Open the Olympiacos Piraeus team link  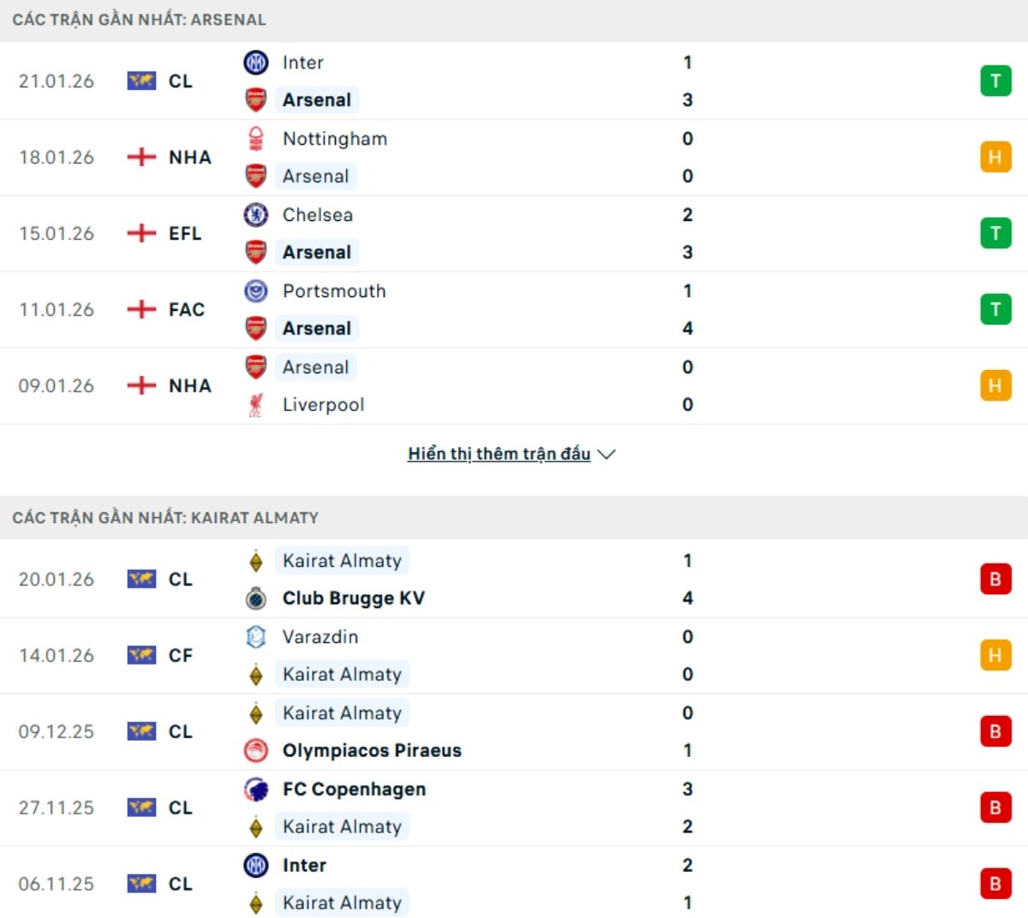[372, 751]
